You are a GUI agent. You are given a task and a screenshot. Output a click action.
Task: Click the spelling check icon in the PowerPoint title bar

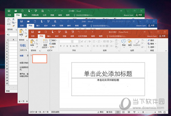point(59,32)
